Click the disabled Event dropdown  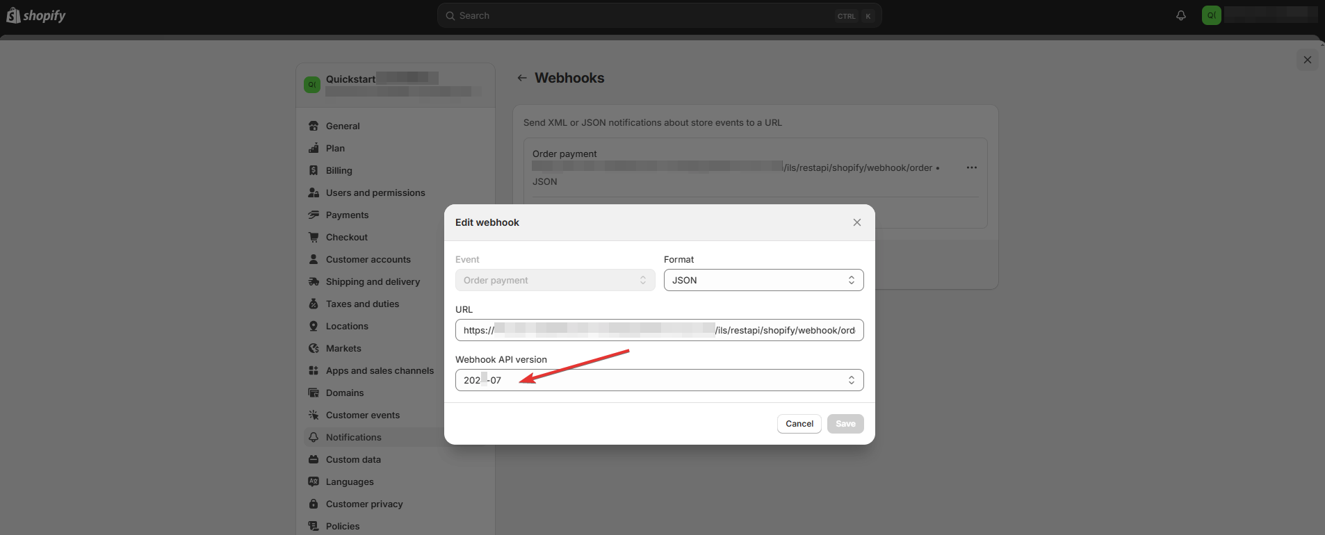[555, 280]
